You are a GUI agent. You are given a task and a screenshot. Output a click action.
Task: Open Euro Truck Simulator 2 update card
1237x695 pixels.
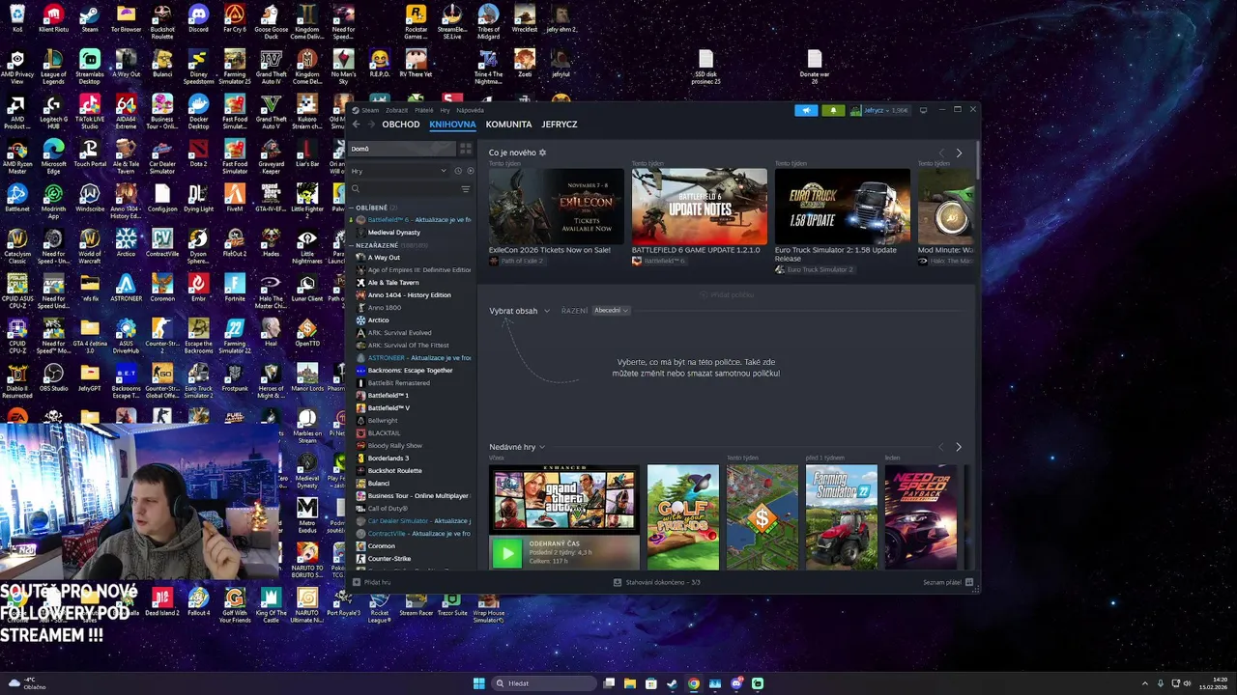coord(843,207)
